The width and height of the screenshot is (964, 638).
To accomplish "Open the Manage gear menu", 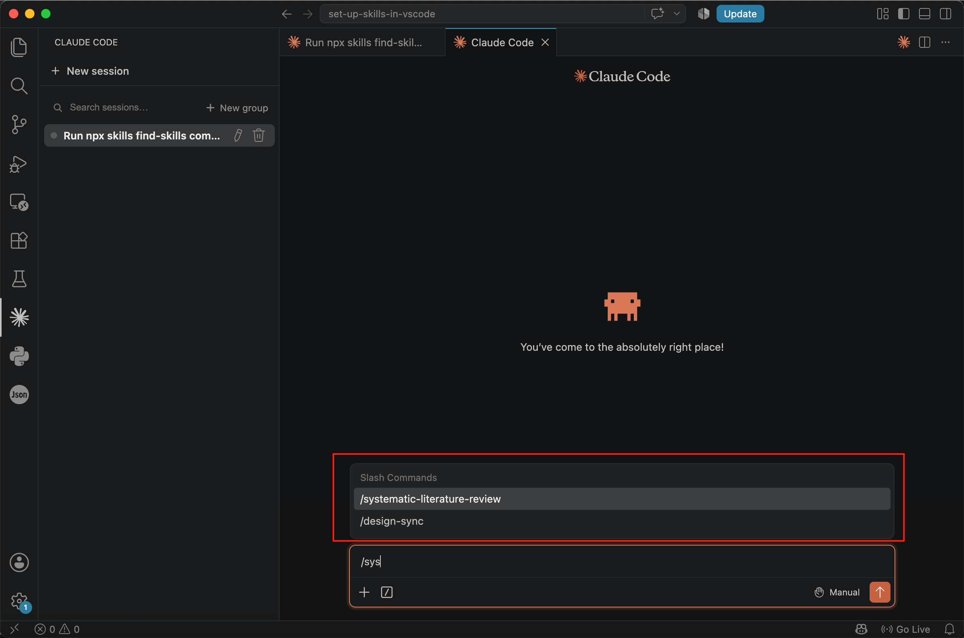I will (19, 601).
